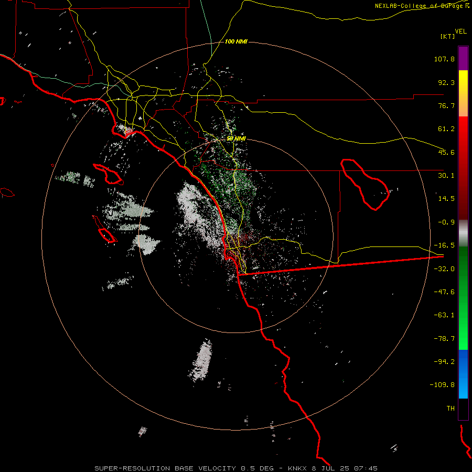Click the -0.9 velocity scale value
This screenshot has width=472, height=472.
pyautogui.click(x=446, y=222)
